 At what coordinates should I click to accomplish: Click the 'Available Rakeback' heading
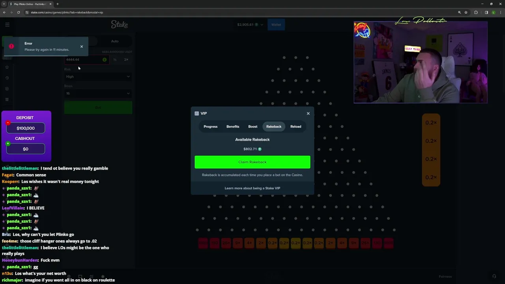(252, 140)
